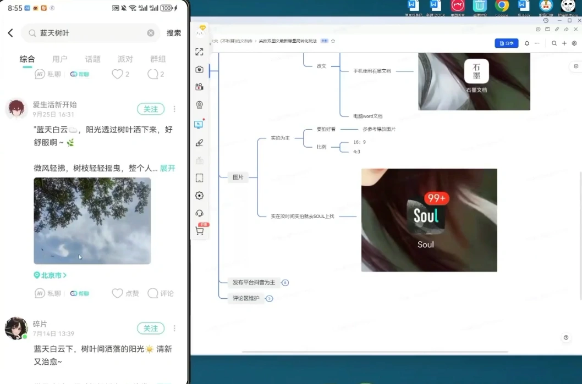
Task: Open the video recorder icon in sidebar
Action: 199,87
